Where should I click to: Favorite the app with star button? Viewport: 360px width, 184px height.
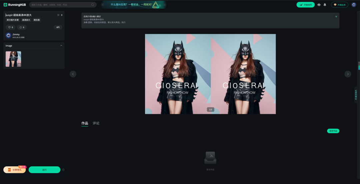22,27
